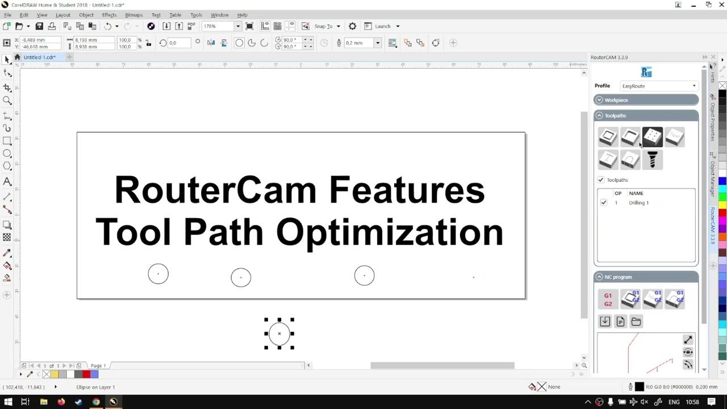The image size is (727, 409).
Task: Switch to the Page 1 tab
Action: (x=98, y=366)
